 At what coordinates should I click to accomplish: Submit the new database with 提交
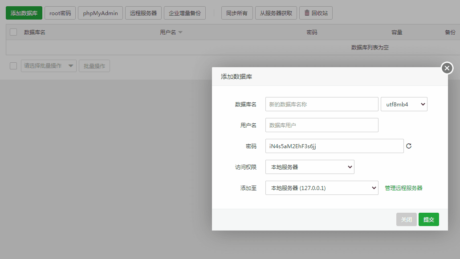[428, 219]
